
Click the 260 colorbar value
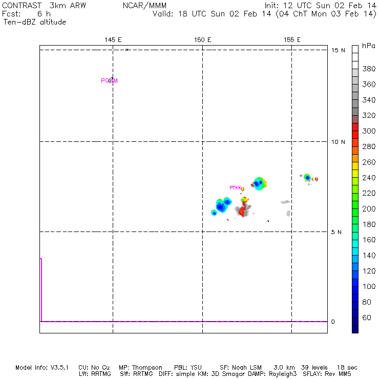369,162
